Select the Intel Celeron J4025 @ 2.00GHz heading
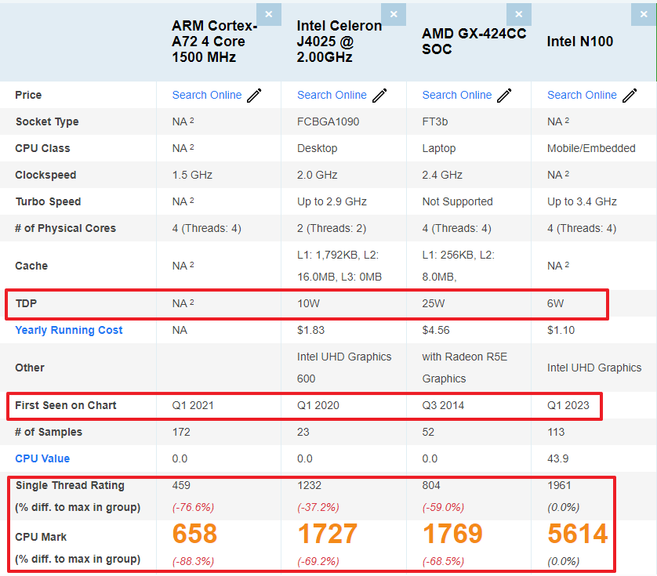Viewport: 657px width, 576px height. pyautogui.click(x=339, y=42)
